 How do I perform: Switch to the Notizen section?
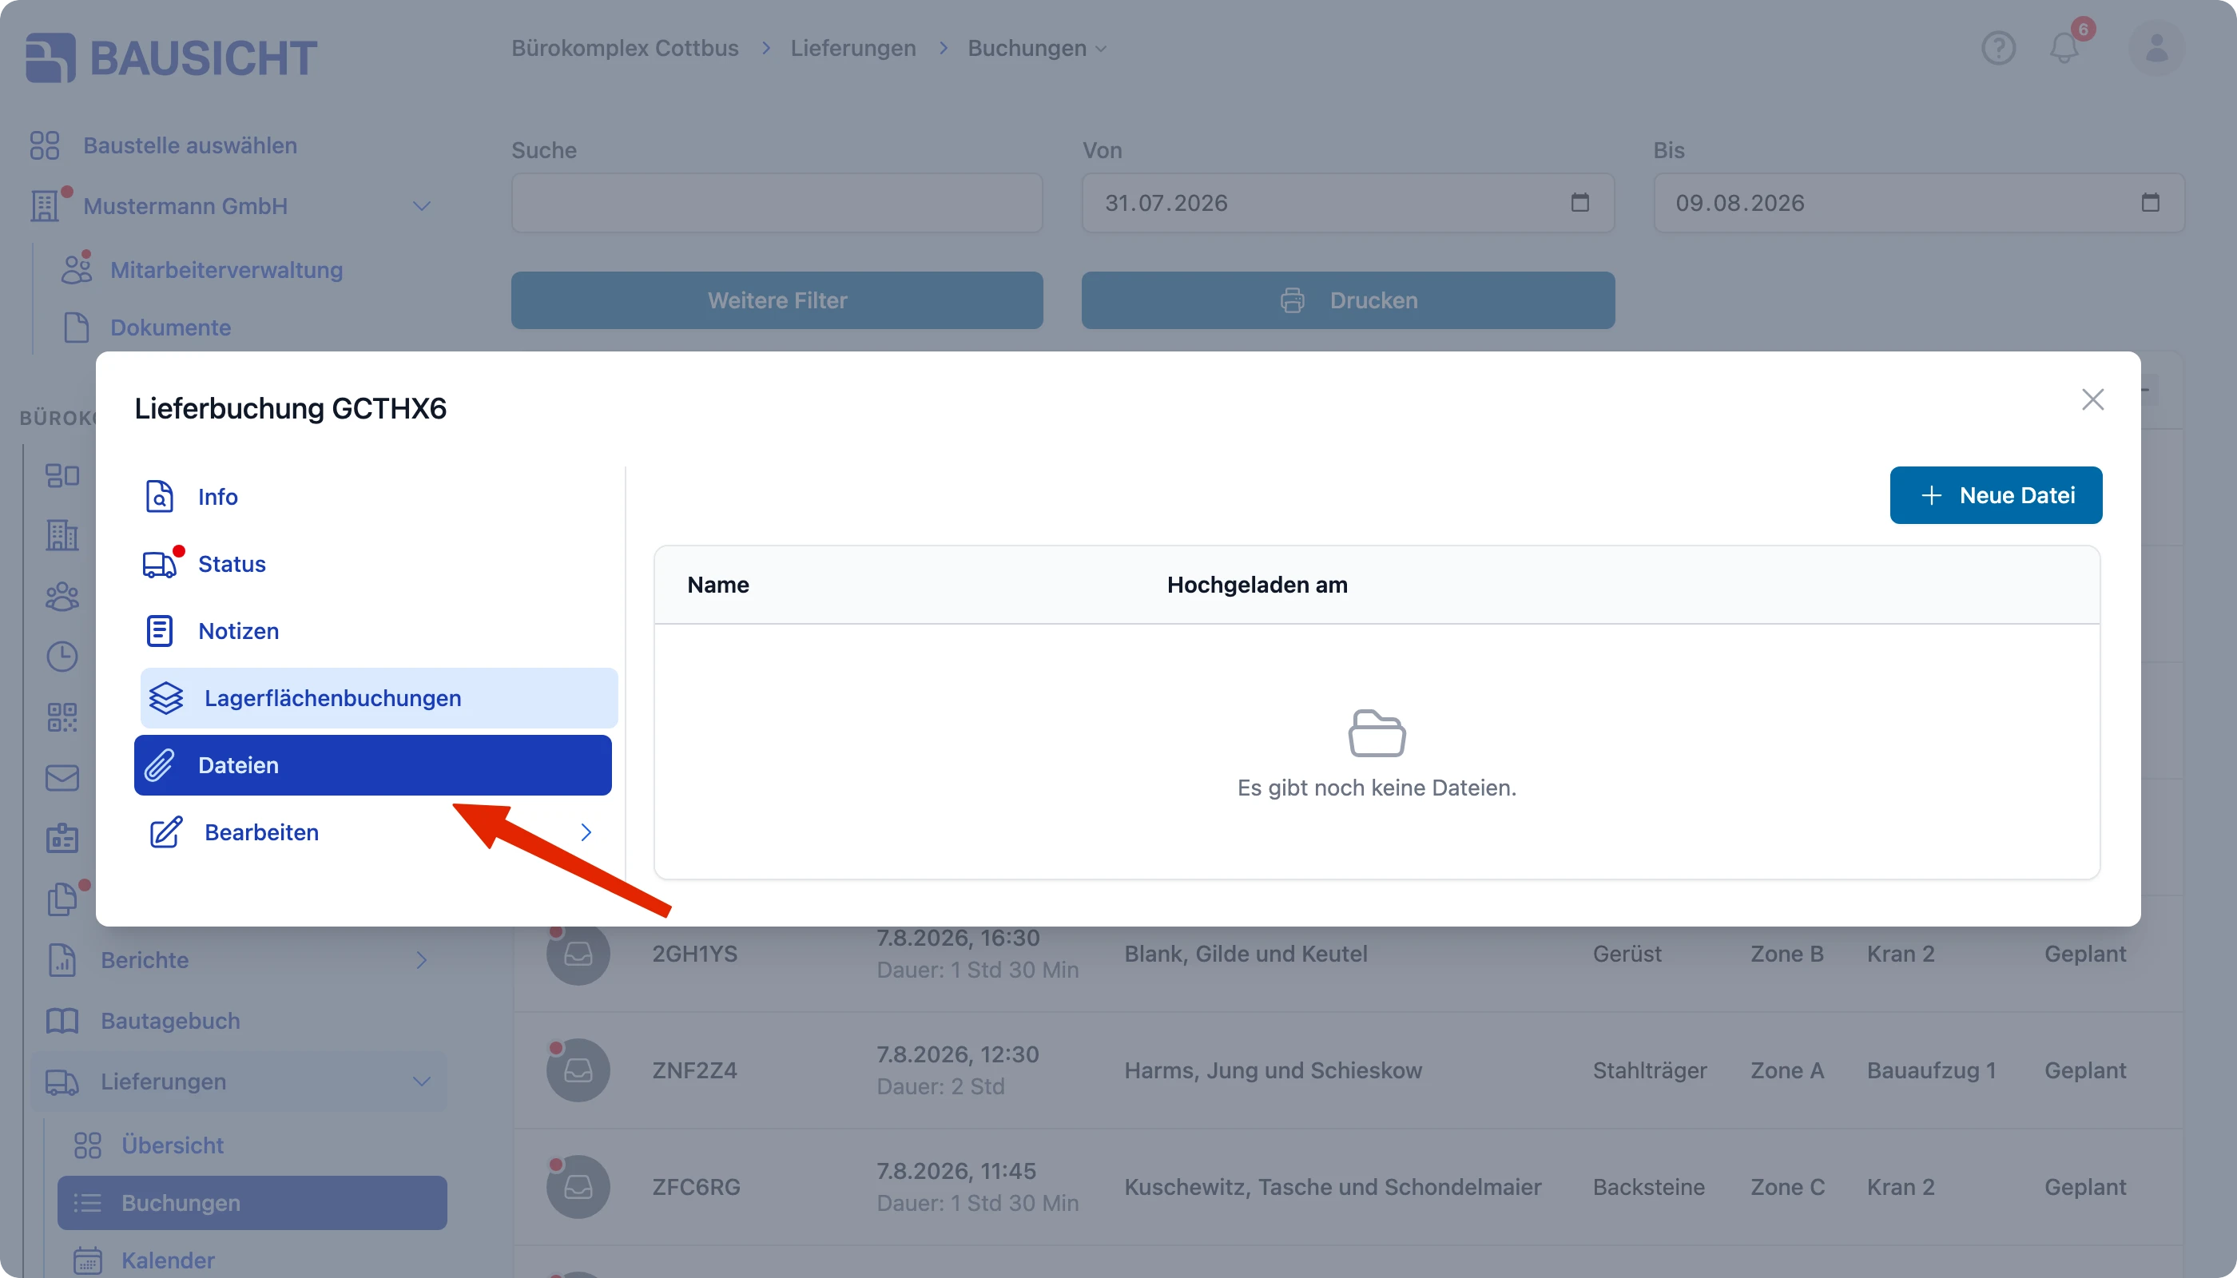pyautogui.click(x=373, y=631)
